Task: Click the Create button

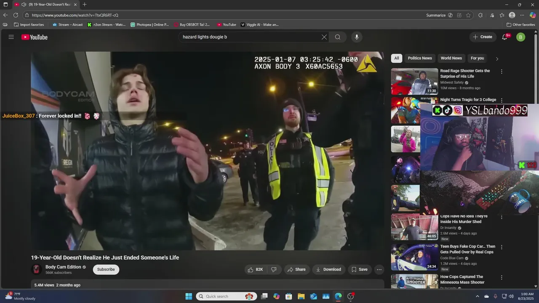Action: tap(483, 37)
